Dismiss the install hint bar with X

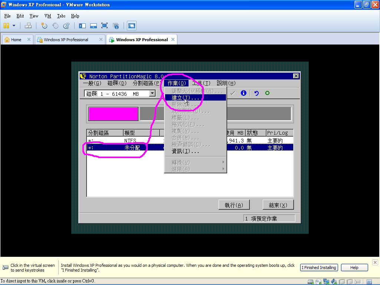[x=375, y=262]
